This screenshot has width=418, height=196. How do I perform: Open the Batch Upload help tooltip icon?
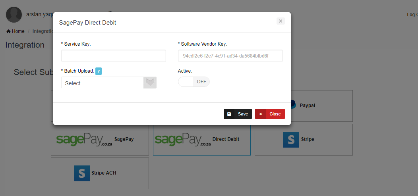pos(99,71)
